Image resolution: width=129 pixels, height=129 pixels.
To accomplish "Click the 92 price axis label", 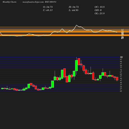I will click(x=121, y=62).
